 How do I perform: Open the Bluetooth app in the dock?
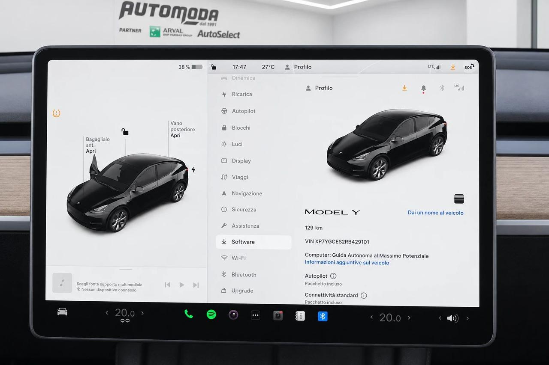click(x=323, y=316)
